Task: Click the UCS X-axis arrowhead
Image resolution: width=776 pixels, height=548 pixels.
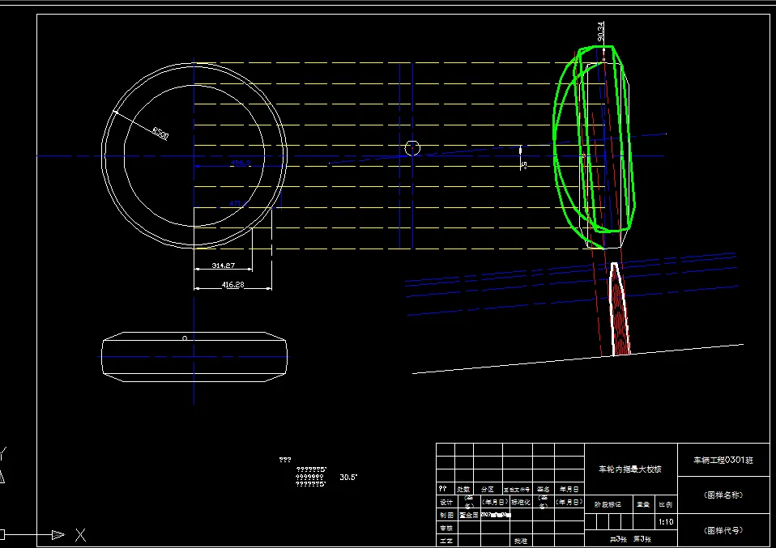Action: pyautogui.click(x=58, y=535)
